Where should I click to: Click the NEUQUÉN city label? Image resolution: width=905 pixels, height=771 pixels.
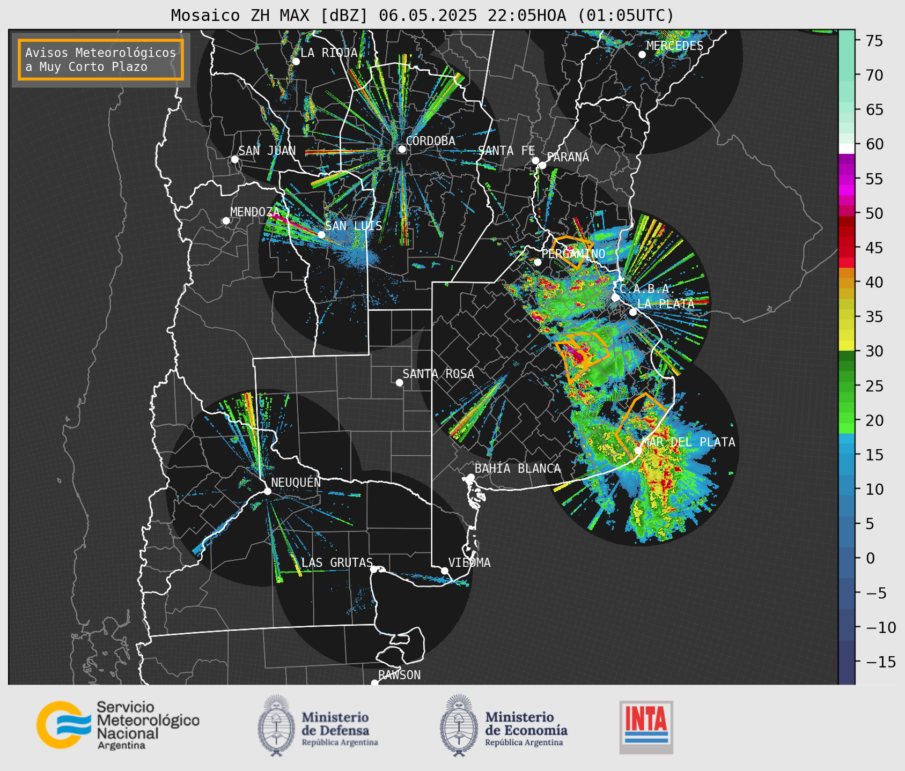point(296,482)
